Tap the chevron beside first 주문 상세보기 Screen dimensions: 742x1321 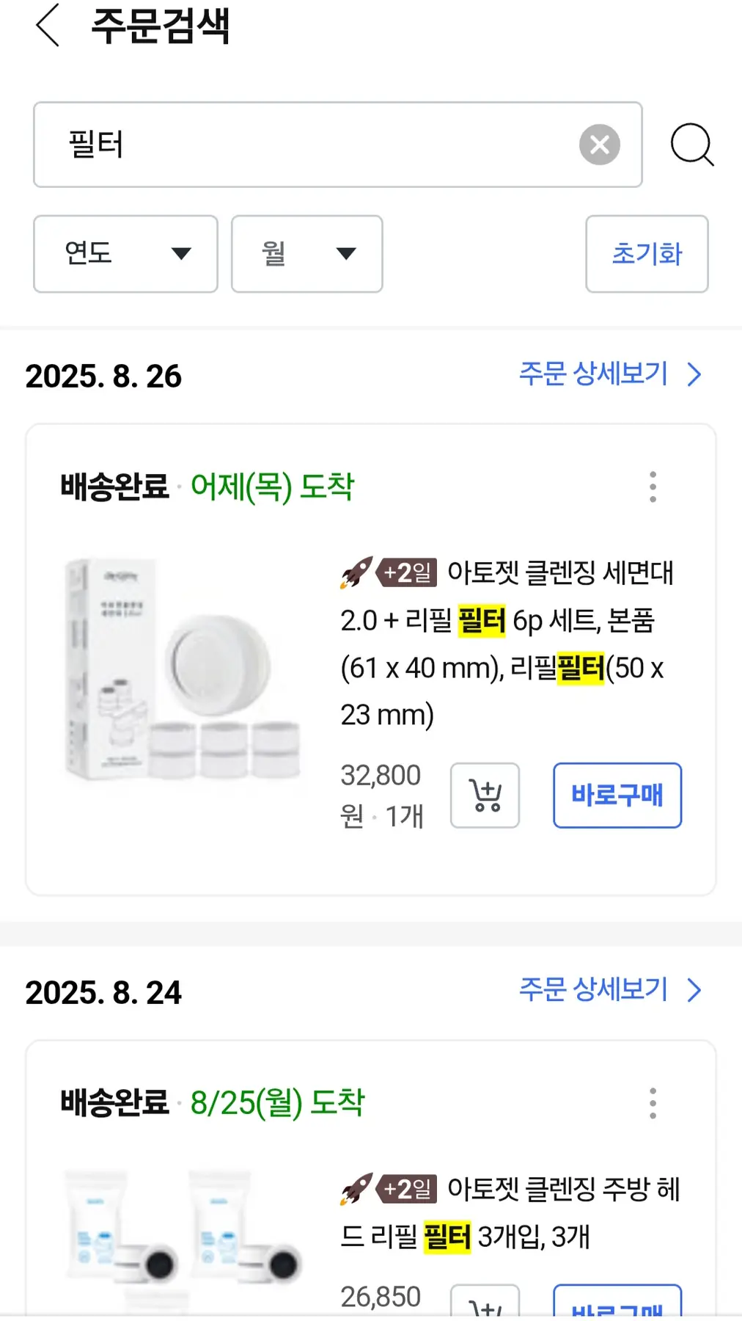pos(694,374)
